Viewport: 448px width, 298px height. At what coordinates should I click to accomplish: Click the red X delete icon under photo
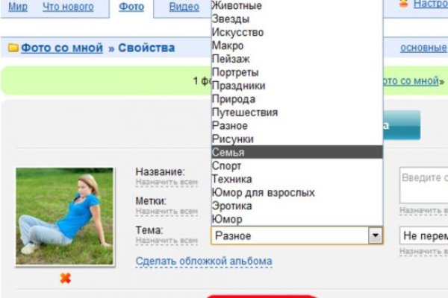65,278
